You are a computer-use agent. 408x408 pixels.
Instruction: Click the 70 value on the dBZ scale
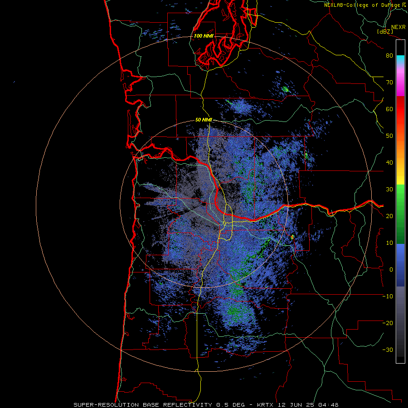point(389,83)
